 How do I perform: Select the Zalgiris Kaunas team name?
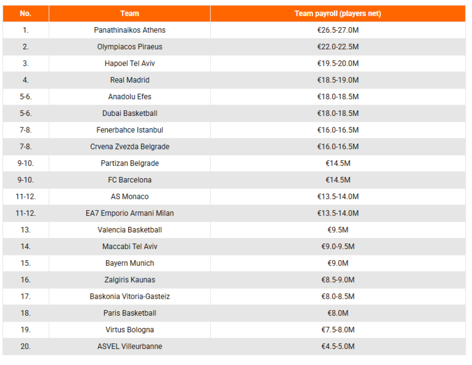(x=130, y=280)
